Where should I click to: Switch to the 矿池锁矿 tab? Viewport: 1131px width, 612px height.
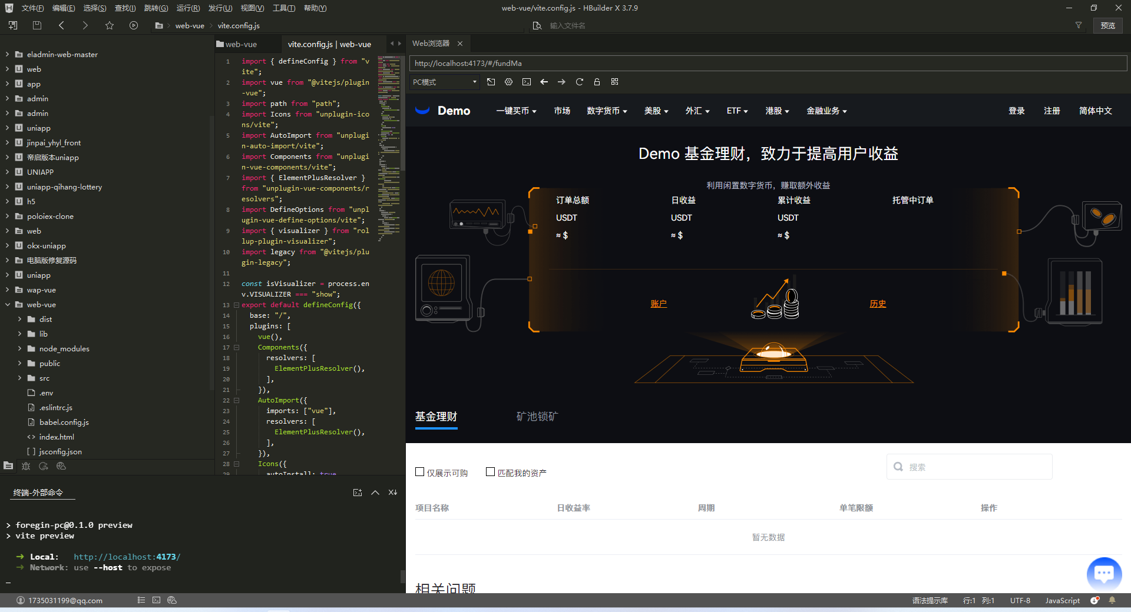coord(537,417)
